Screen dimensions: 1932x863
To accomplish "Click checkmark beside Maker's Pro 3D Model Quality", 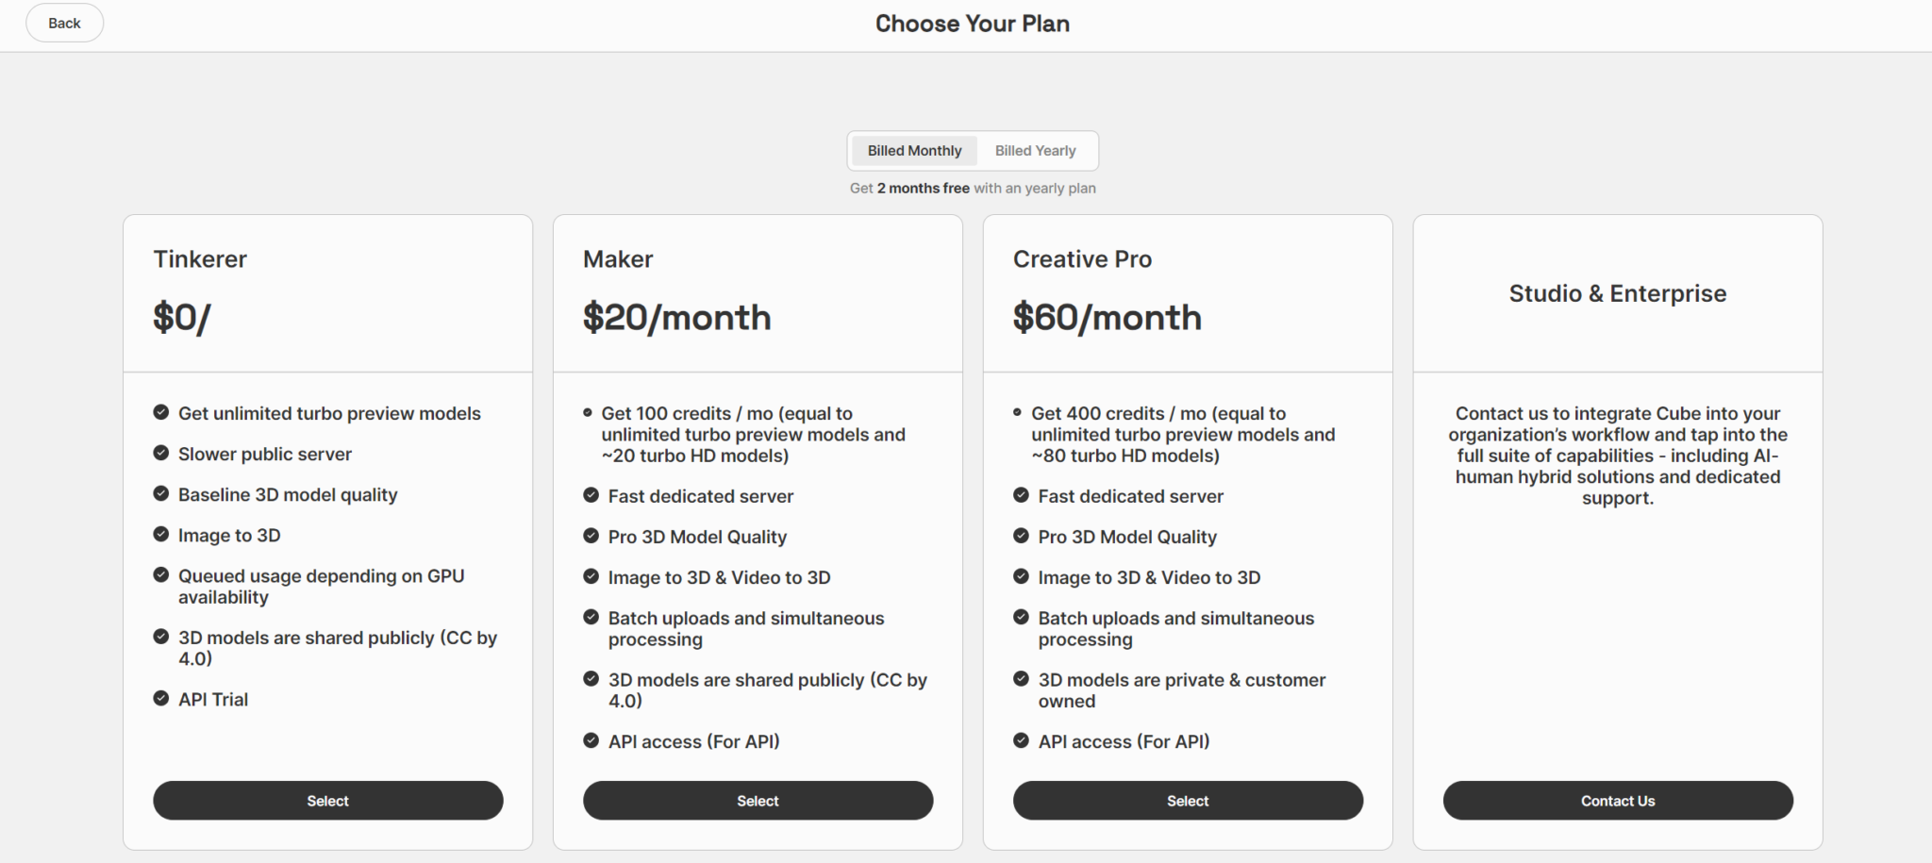I will pyautogui.click(x=591, y=536).
